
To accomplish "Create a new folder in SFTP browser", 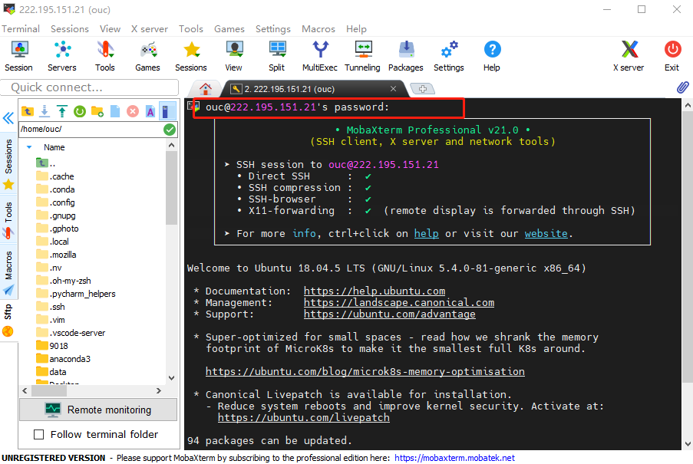I will pyautogui.click(x=97, y=111).
